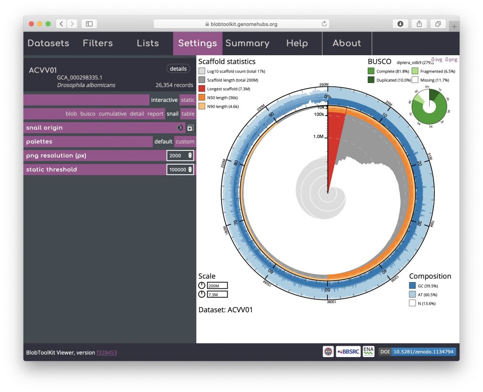Click the university crest logo in footer
Viewport: 483px width, 392px height.
[328, 352]
